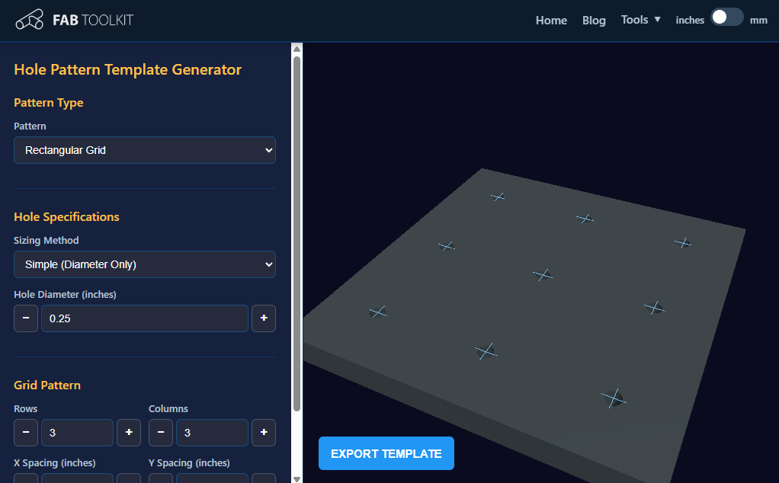The height and width of the screenshot is (483, 779).
Task: Click the sidebar scrollbar thumb
Action: point(297,229)
